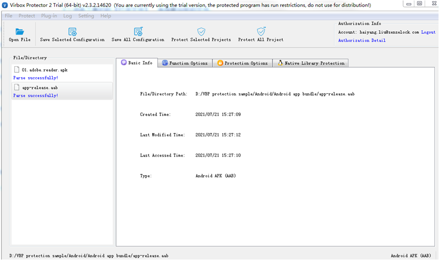This screenshot has width=439, height=260.
Task: Open the Help menu
Action: point(106,16)
